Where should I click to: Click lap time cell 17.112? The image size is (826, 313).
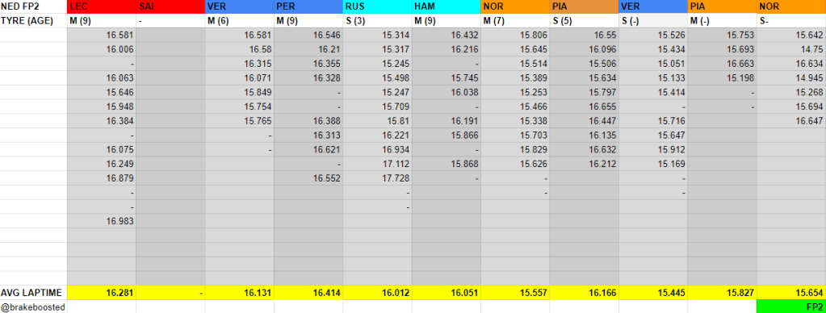[x=377, y=164]
